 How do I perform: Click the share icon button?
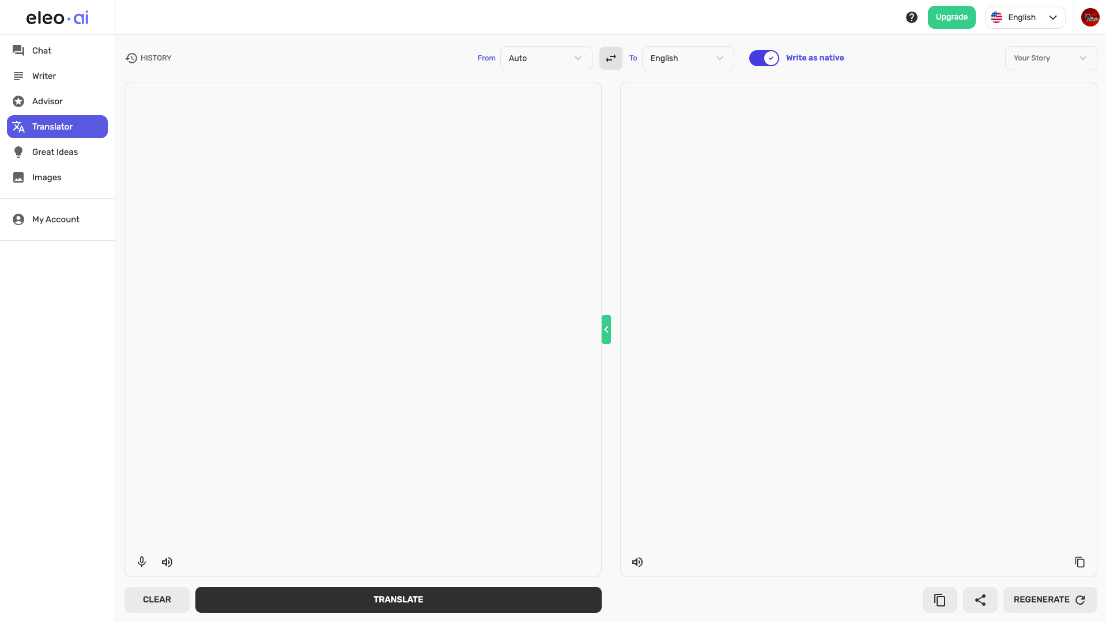(980, 600)
